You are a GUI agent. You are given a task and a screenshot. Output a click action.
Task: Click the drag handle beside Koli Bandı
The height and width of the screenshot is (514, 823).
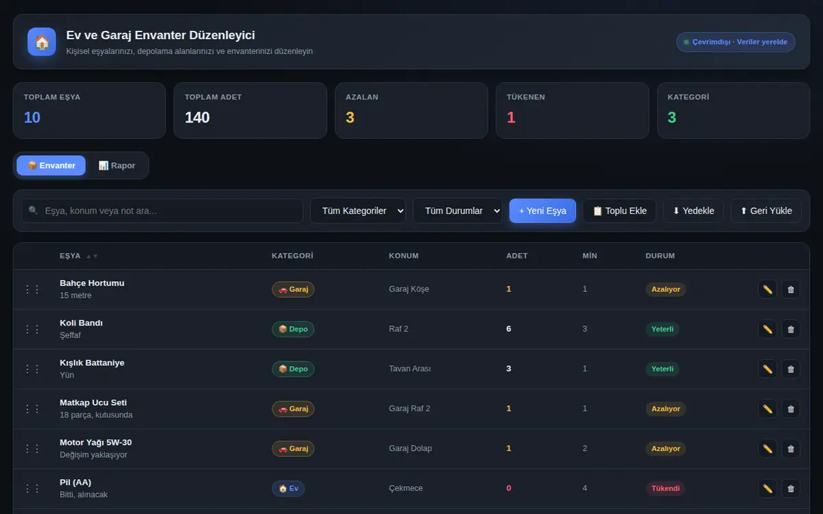pos(32,329)
